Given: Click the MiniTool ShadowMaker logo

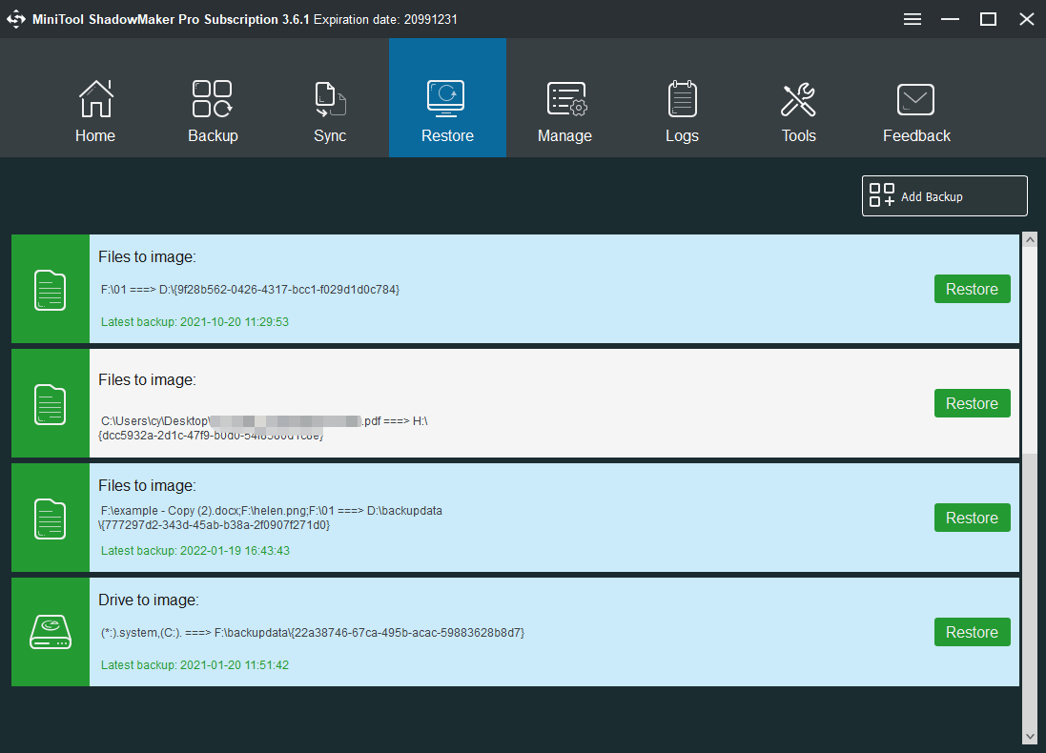Looking at the screenshot, I should [16, 18].
